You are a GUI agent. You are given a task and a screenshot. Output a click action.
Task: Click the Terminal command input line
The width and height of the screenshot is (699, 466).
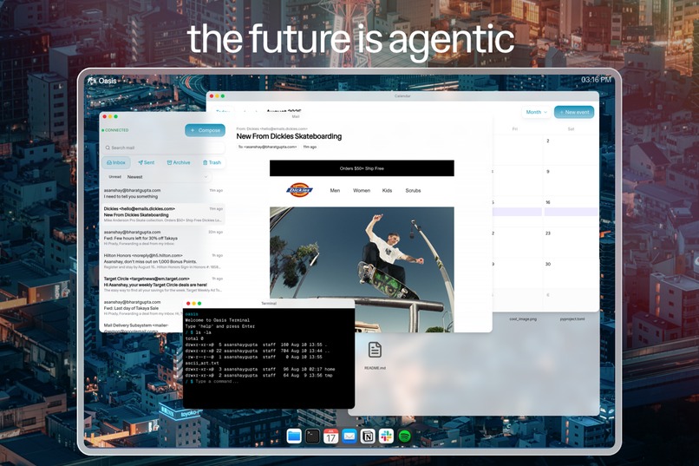217,382
